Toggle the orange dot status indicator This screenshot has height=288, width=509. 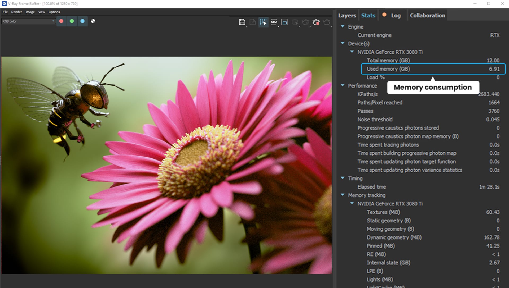(384, 15)
